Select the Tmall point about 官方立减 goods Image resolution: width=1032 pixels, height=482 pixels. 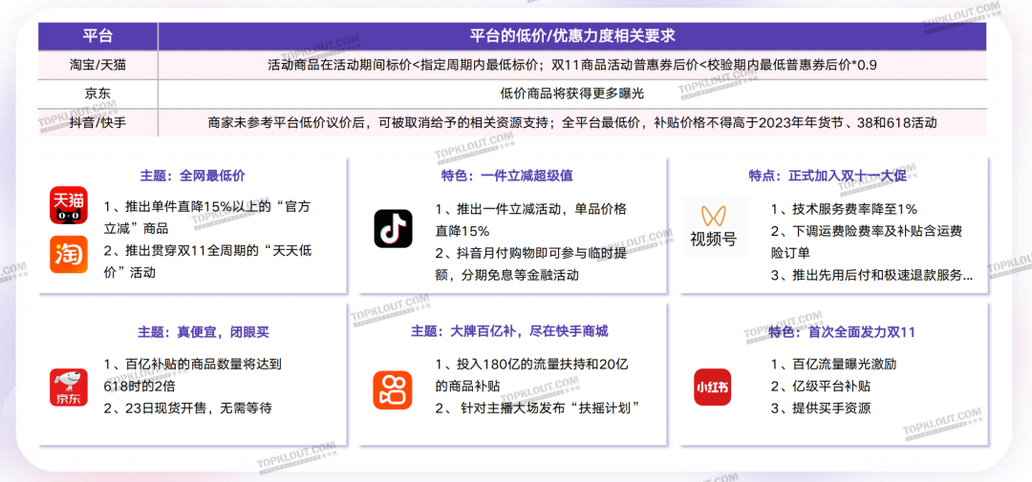coord(207,219)
